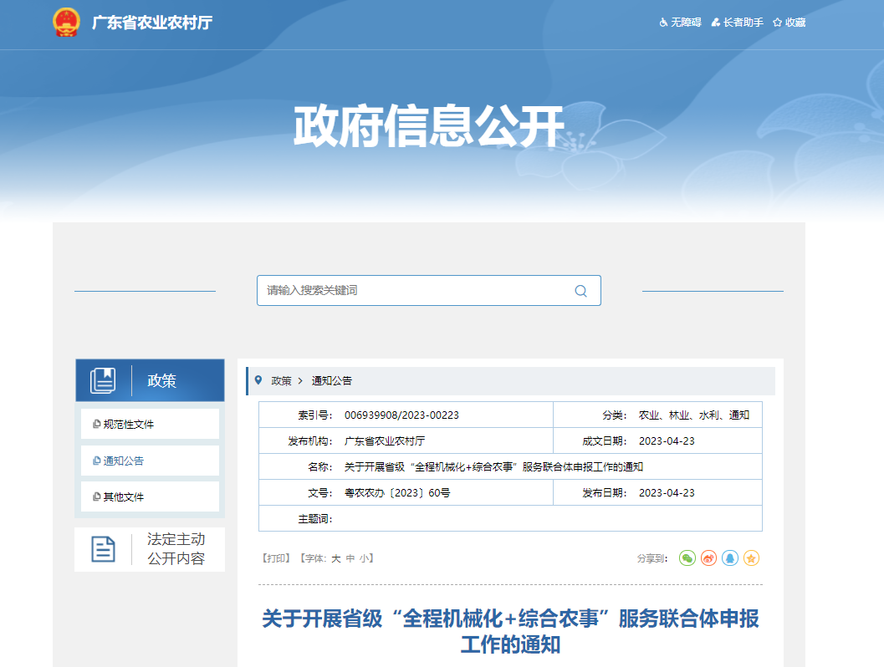Image resolution: width=884 pixels, height=667 pixels.
Task: Click the national emblem logo
Action: (65, 23)
